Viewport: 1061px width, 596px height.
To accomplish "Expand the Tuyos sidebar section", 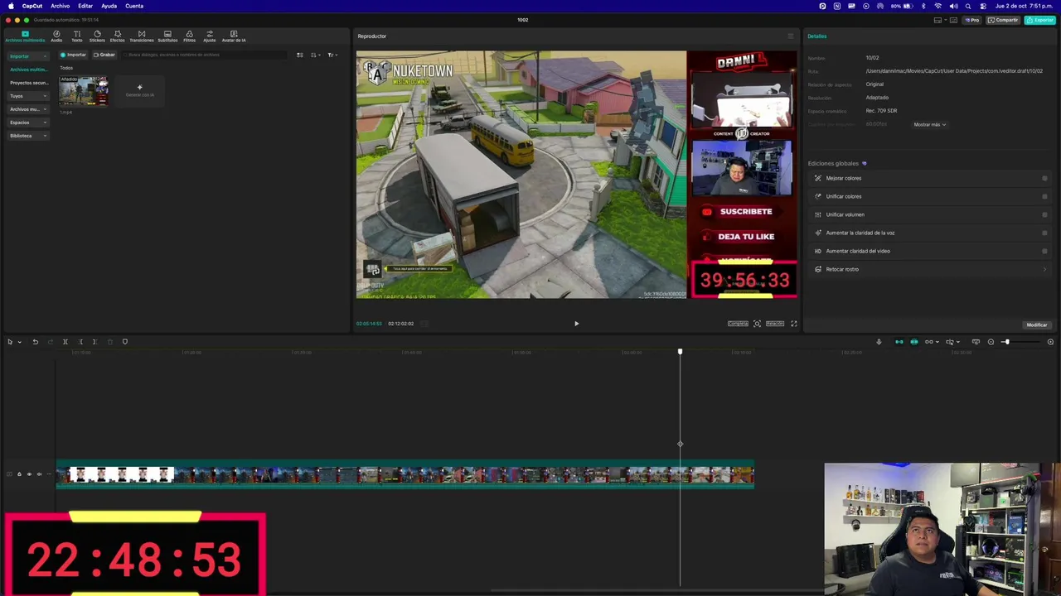I will coord(45,96).
